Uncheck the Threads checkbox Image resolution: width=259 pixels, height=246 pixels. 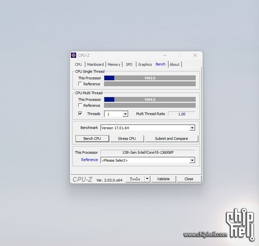click(x=80, y=114)
